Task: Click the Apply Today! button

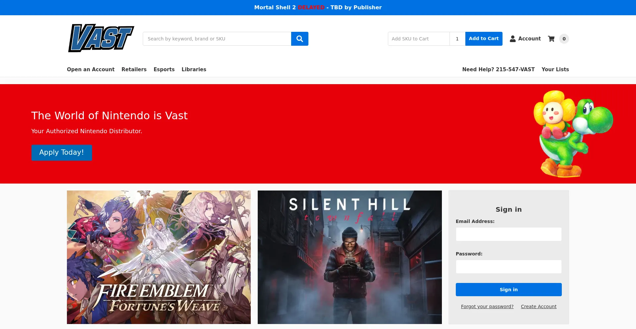Action: (x=62, y=152)
